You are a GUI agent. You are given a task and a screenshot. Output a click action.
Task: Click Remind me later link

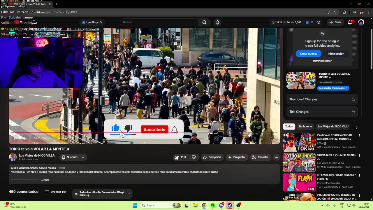[322, 61]
